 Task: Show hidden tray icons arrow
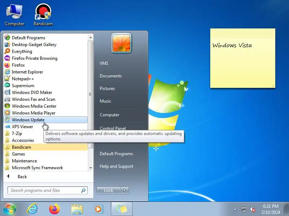point(235,209)
